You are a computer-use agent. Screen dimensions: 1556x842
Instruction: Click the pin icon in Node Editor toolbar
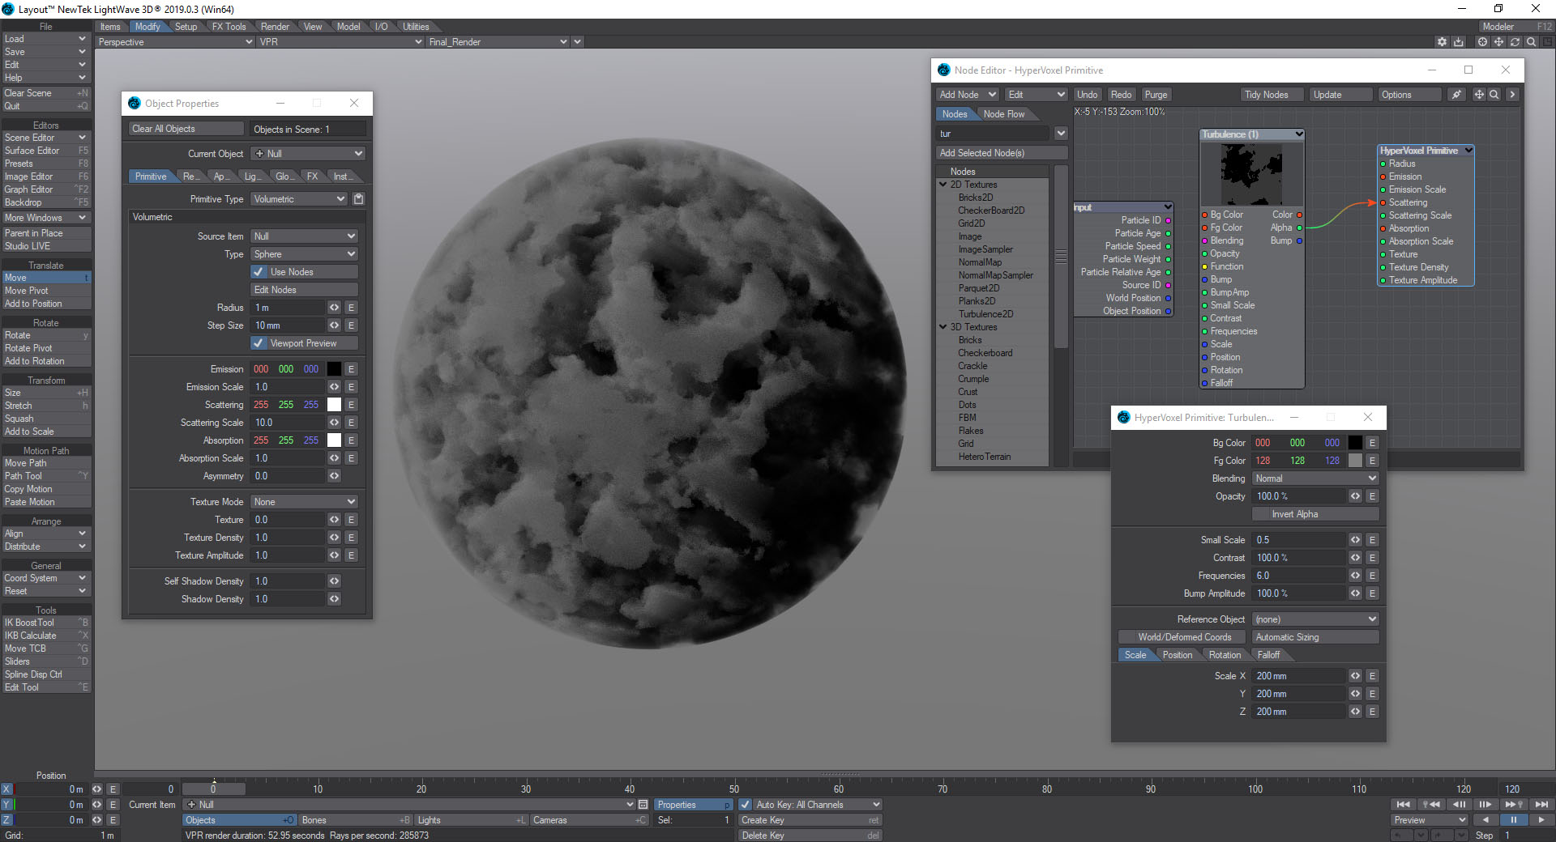[x=1456, y=94]
